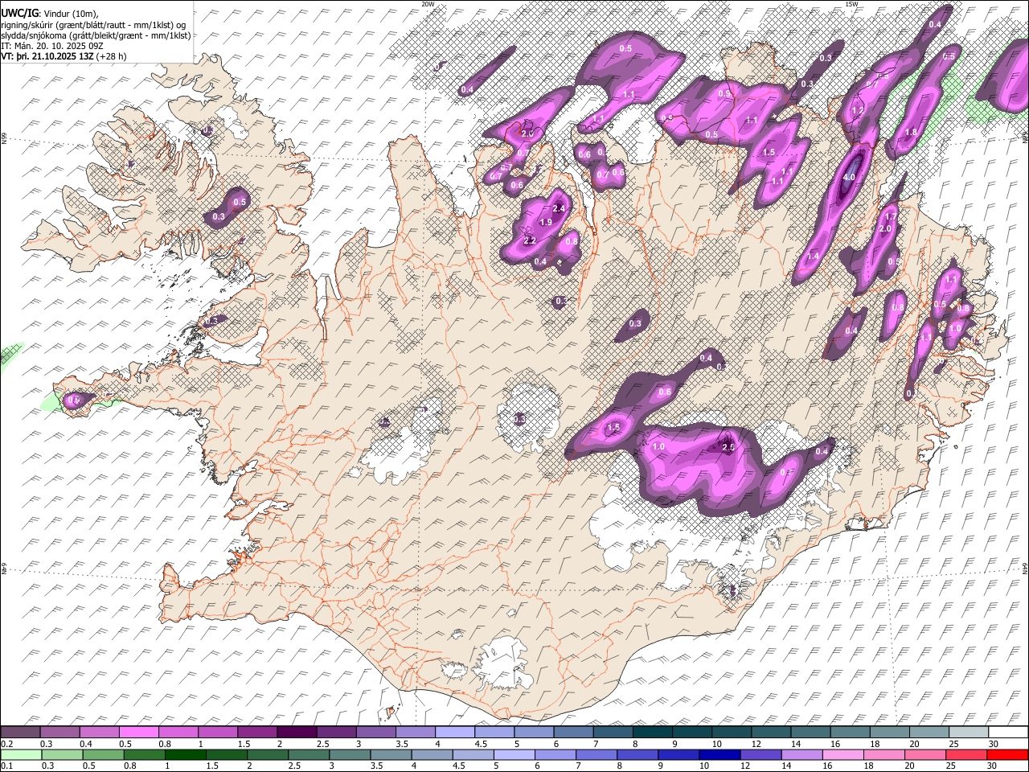Click upper legend swatch between 0.2 and 0.3
The height and width of the screenshot is (772, 1029).
coord(21,733)
